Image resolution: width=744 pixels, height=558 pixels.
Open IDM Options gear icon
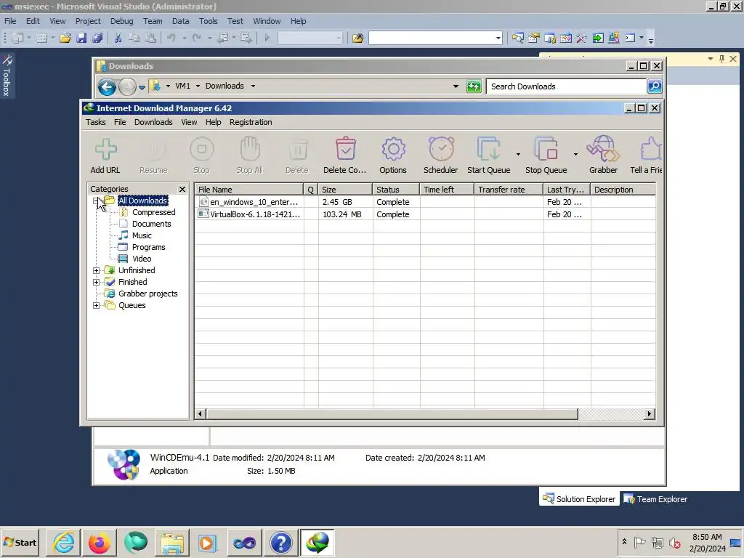tap(393, 149)
